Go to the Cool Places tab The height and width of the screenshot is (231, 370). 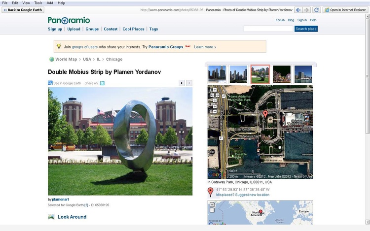tap(133, 29)
